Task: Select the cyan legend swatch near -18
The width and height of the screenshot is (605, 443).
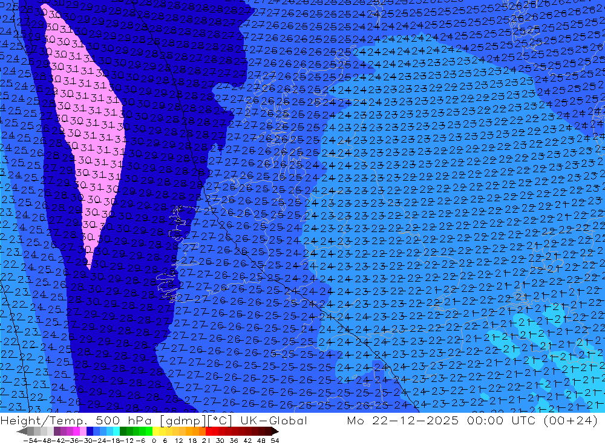Action: tap(116, 431)
